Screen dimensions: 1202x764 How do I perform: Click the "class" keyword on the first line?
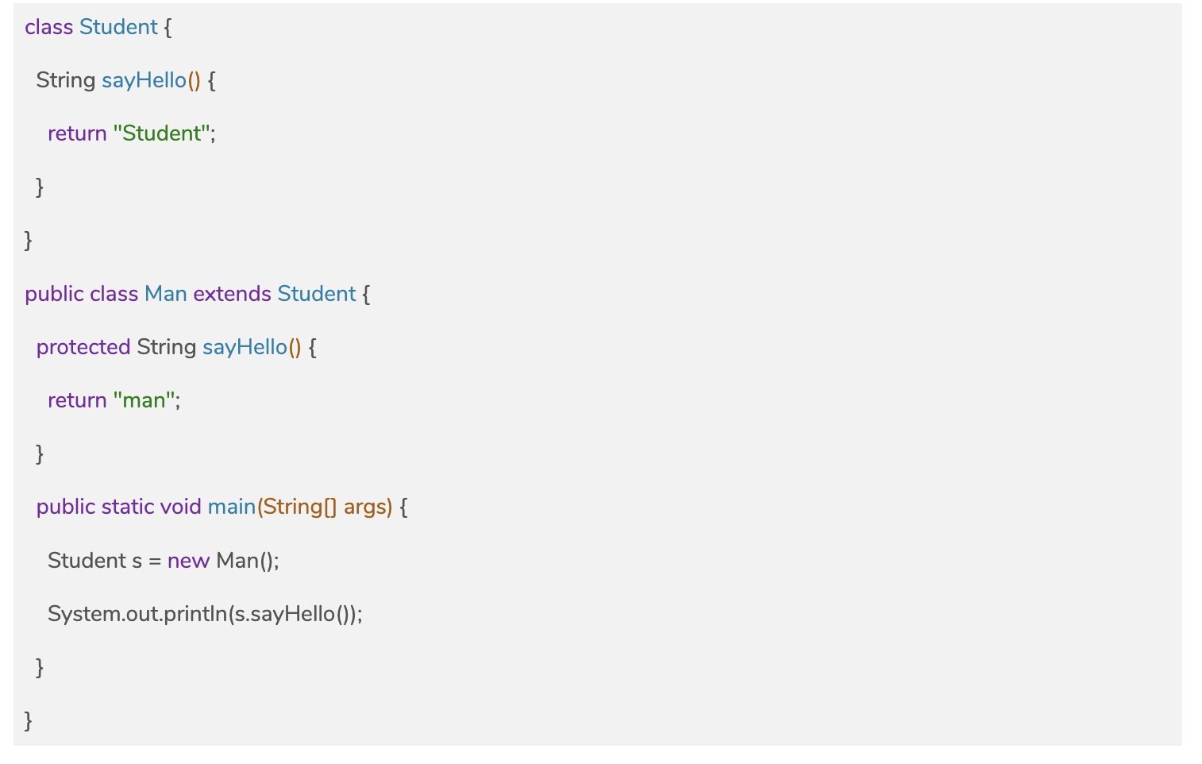click(48, 27)
